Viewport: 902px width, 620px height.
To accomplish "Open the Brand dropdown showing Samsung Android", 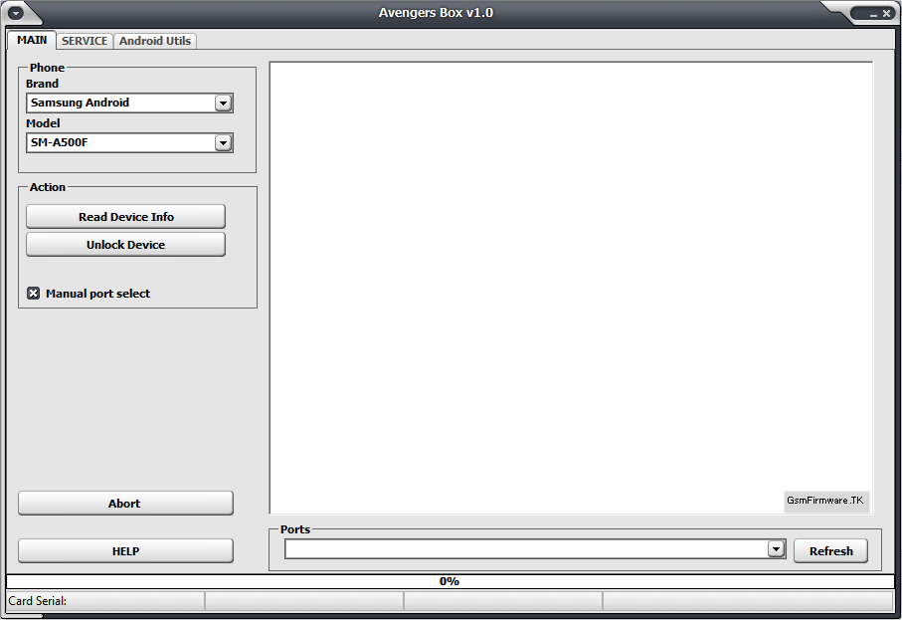I will point(224,103).
